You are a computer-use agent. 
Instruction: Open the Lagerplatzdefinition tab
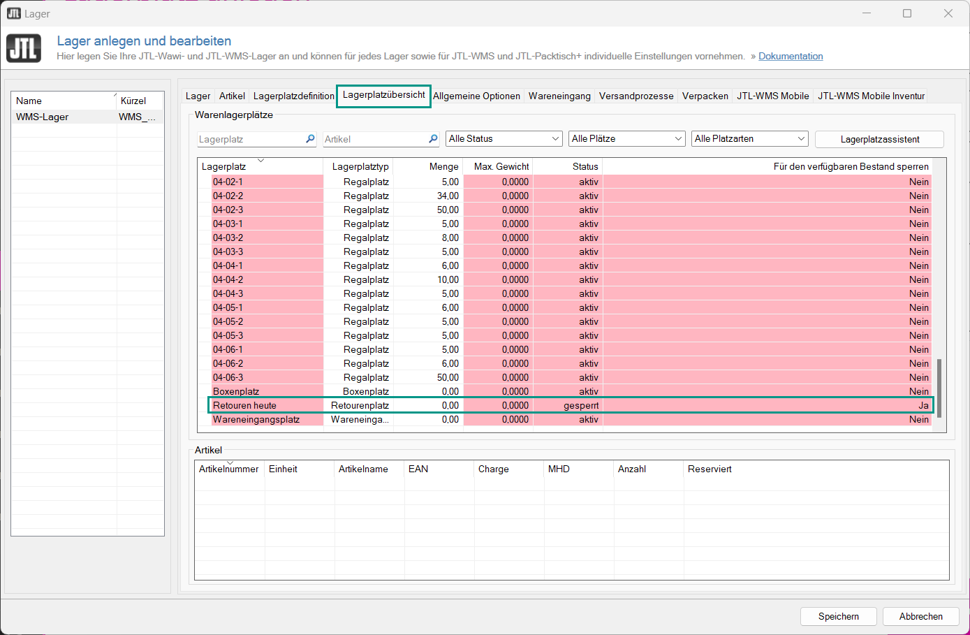[294, 96]
